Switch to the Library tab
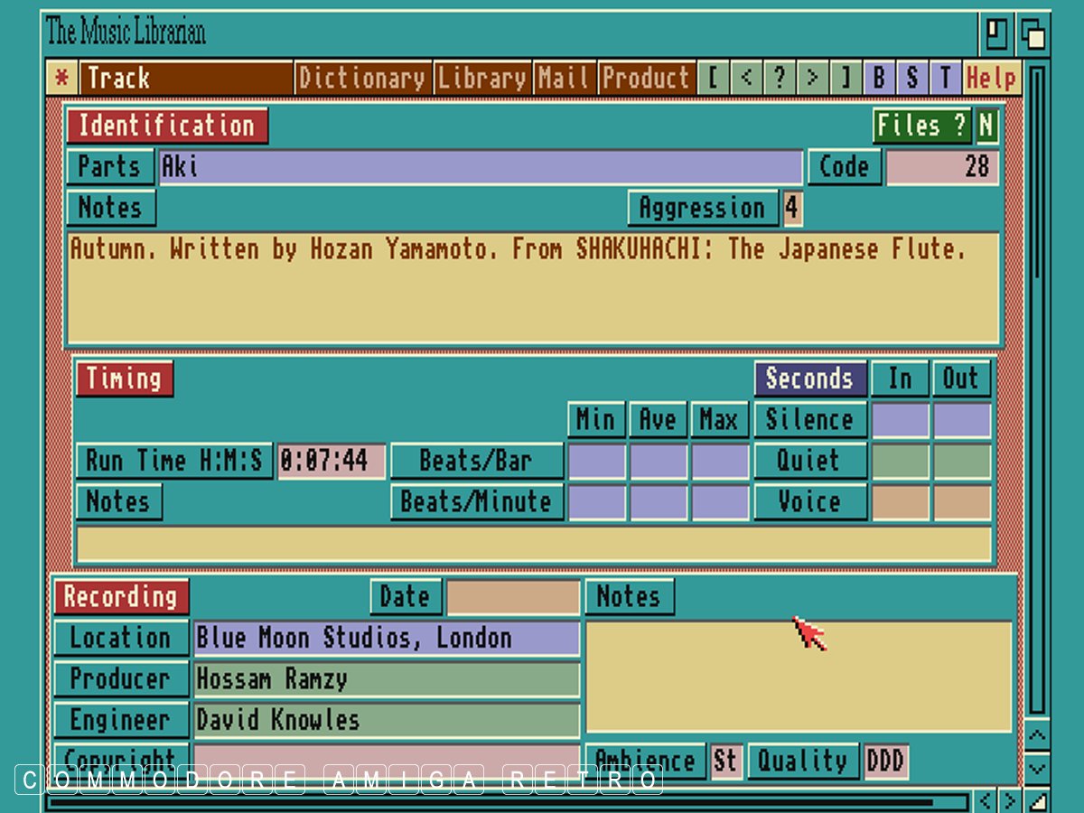 (x=482, y=79)
